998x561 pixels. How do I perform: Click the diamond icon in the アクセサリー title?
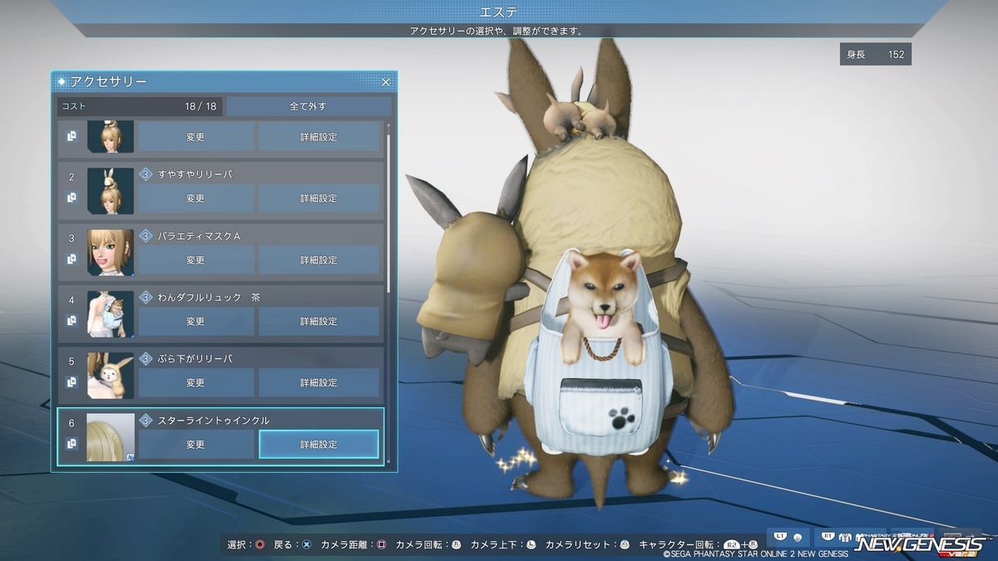tap(62, 81)
